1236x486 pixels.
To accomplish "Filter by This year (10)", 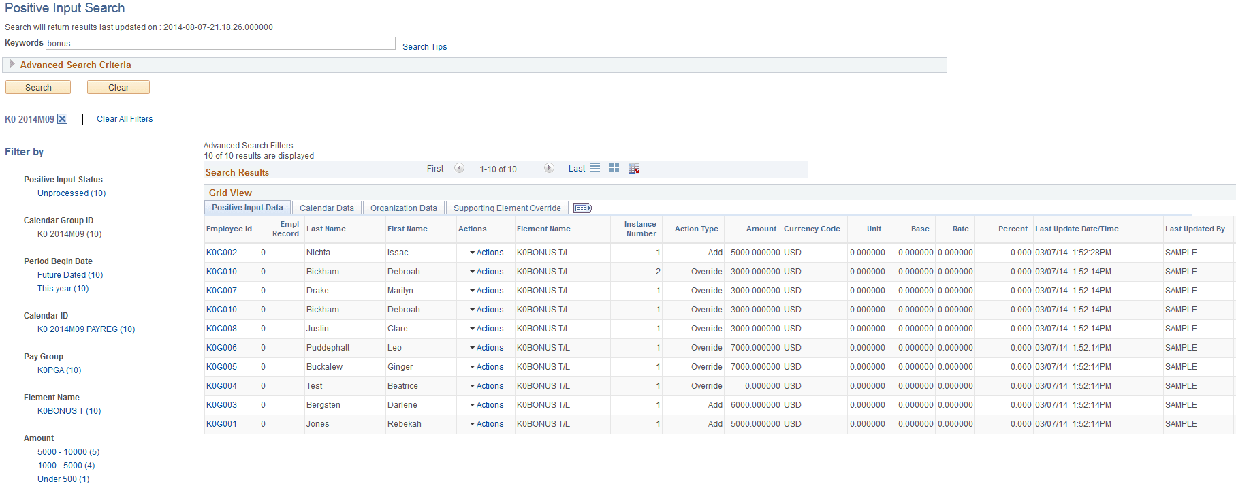I will 63,289.
